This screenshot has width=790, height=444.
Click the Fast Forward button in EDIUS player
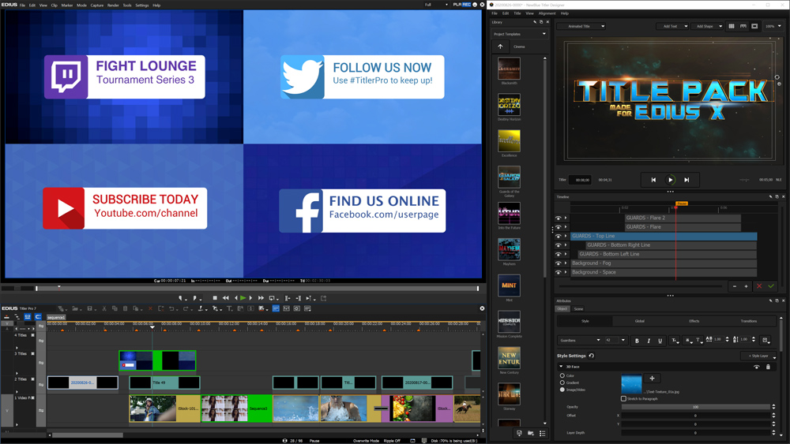(x=261, y=298)
